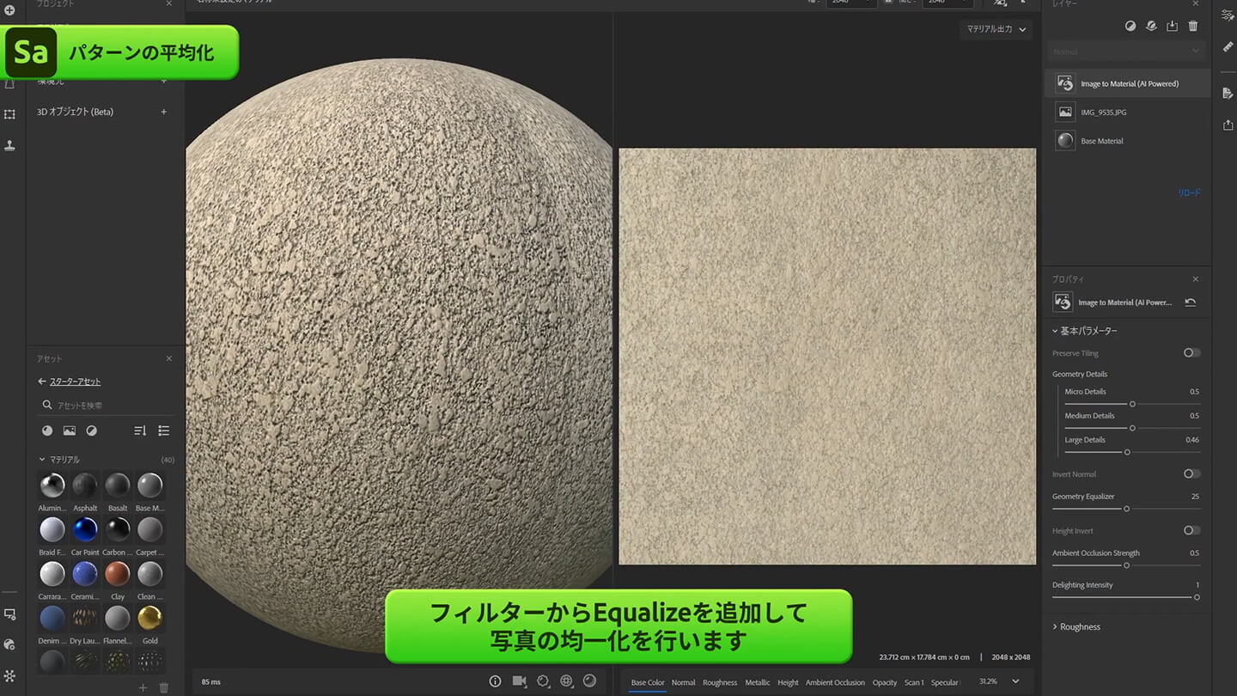Click the アセットを検索 search field
Viewport: 1237px width, 696px height.
pyautogui.click(x=106, y=406)
